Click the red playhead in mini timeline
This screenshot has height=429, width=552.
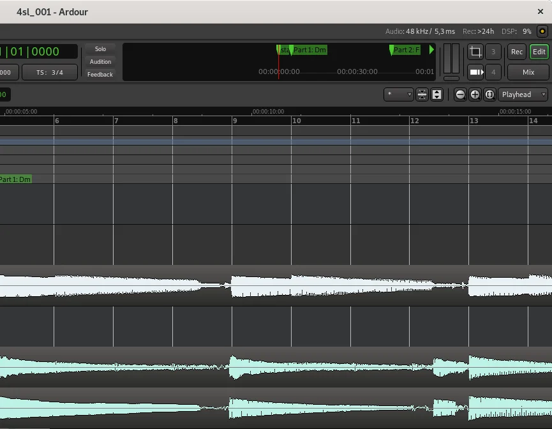278,62
